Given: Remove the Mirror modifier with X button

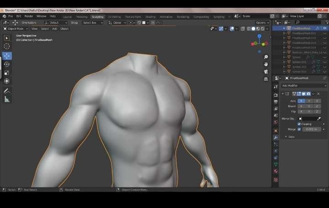Looking at the screenshot, I should (318, 94).
